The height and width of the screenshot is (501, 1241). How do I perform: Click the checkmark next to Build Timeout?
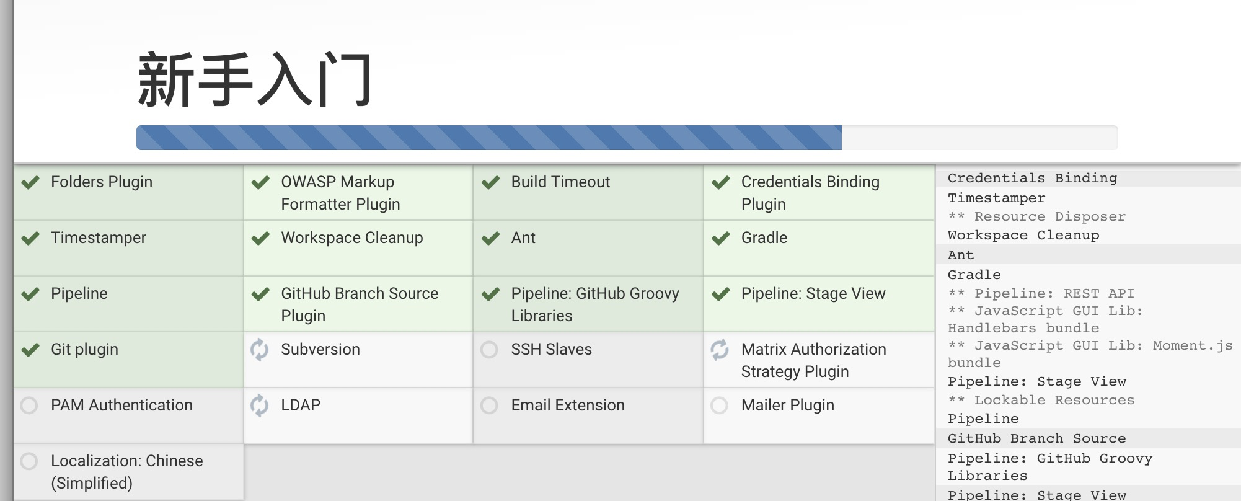click(490, 182)
